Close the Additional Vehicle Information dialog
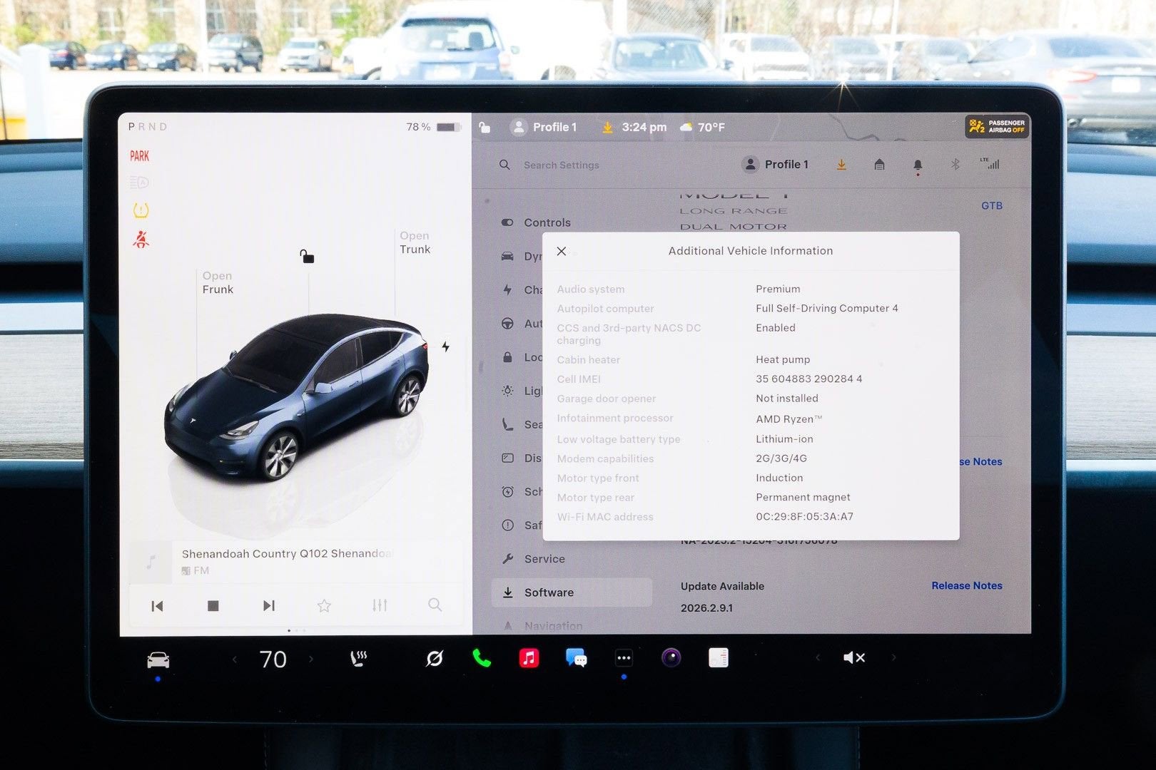Viewport: 1156px width, 770px height. coord(562,251)
